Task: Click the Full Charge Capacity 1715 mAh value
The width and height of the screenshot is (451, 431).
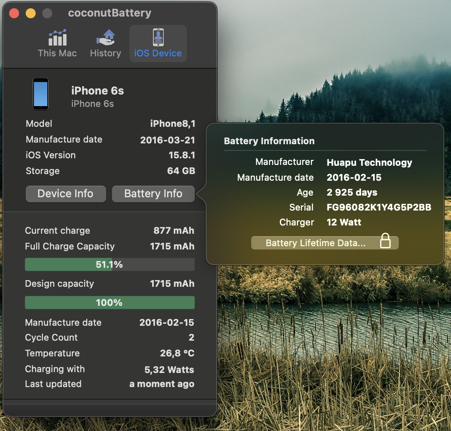Action: click(x=172, y=247)
